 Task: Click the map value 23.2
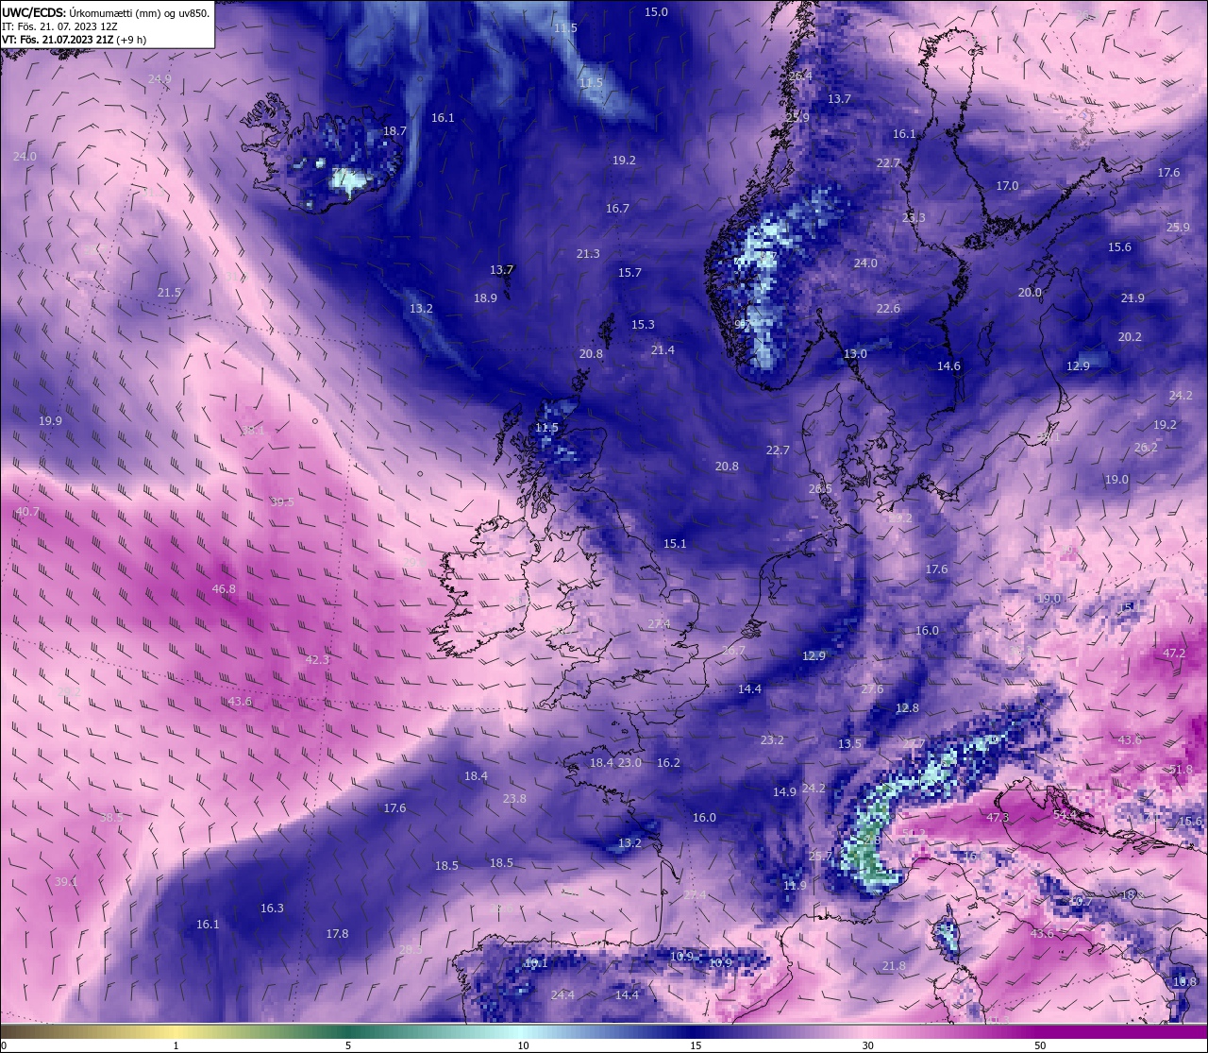point(772,740)
